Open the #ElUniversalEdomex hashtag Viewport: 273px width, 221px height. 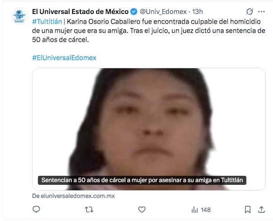click(x=64, y=58)
